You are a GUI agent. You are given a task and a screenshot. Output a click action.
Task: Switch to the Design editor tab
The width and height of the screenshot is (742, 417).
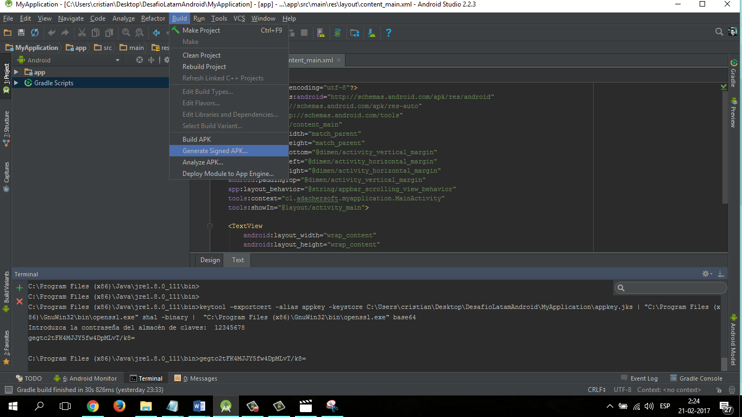pos(210,260)
